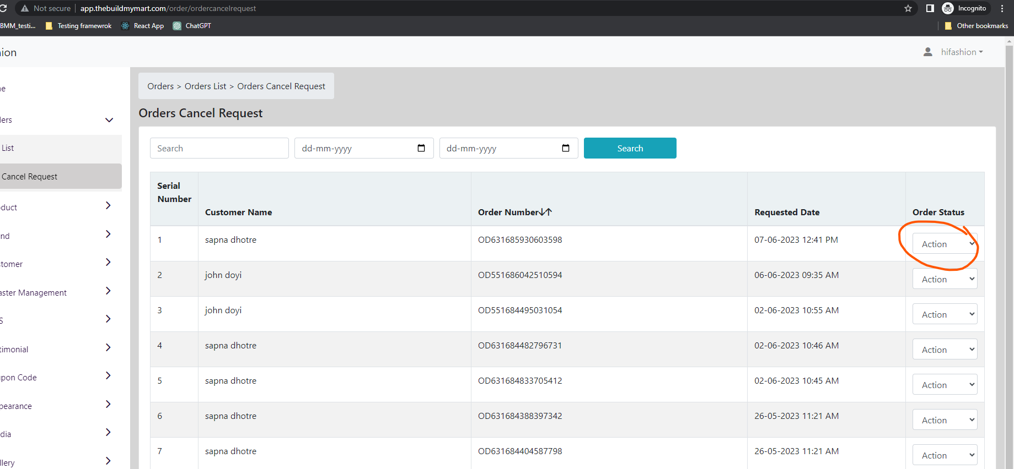Open Action dropdown for order OD631684404587798
This screenshot has width=1014, height=469.
coord(945,455)
